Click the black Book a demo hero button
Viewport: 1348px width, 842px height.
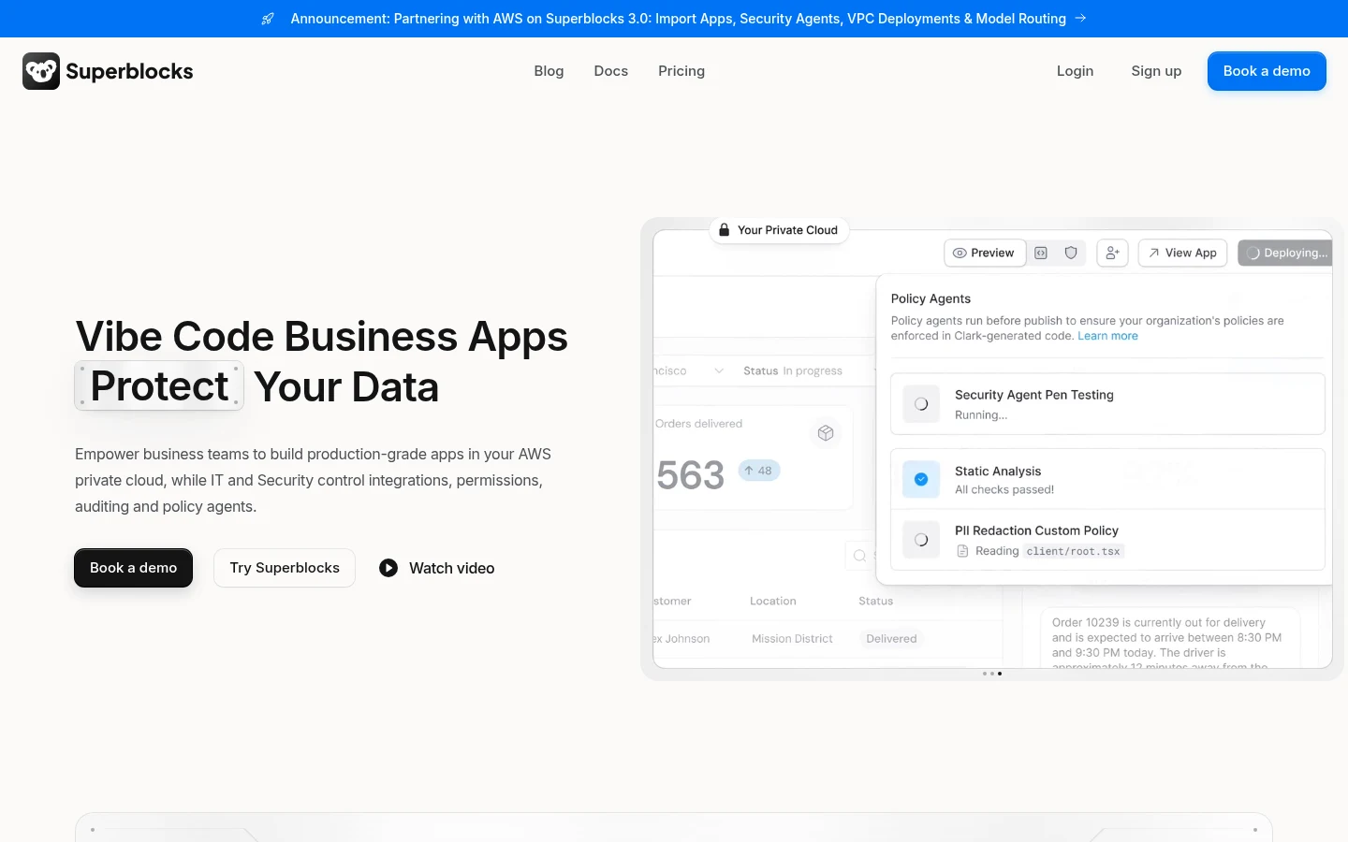point(133,568)
